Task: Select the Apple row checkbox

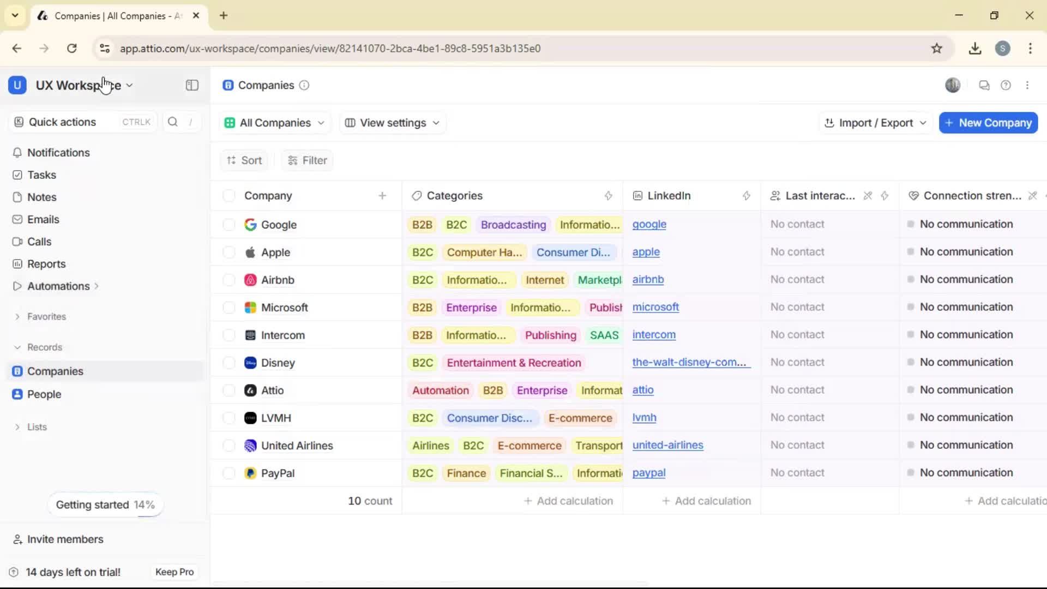Action: 228,252
